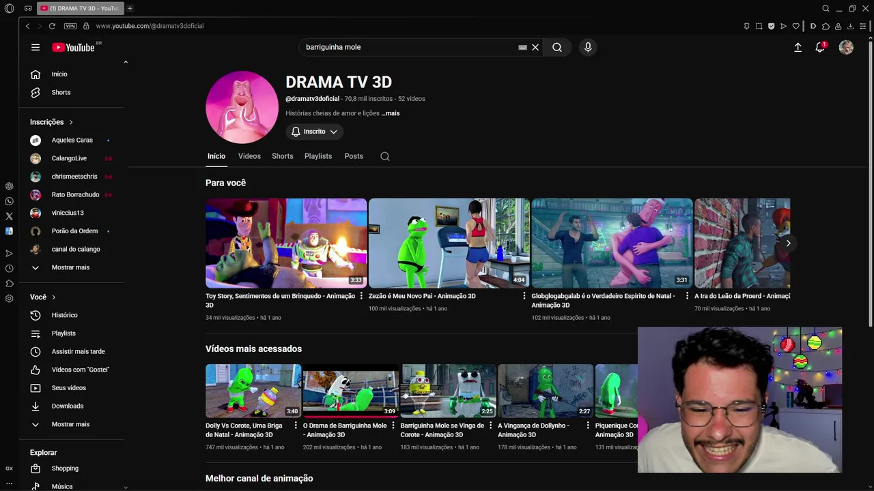Search within the channel using magnifier icon
Viewport: 874px width, 491px height.
point(385,156)
